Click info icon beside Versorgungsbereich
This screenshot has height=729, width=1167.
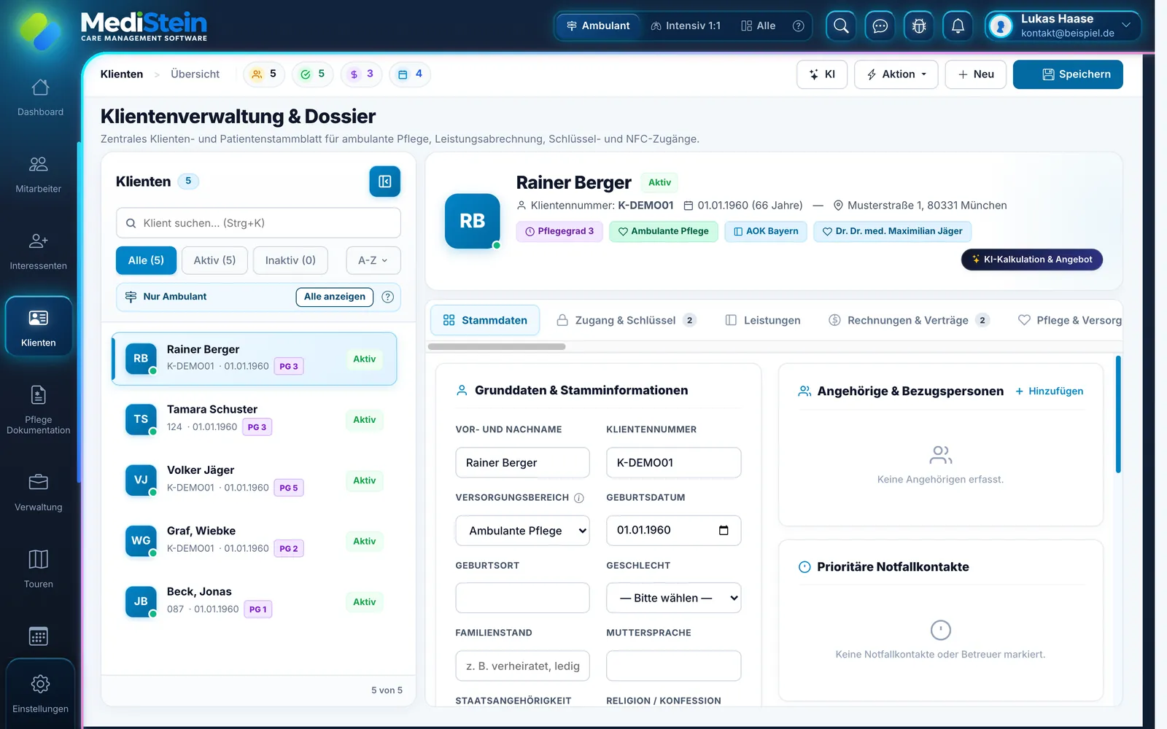[579, 498]
